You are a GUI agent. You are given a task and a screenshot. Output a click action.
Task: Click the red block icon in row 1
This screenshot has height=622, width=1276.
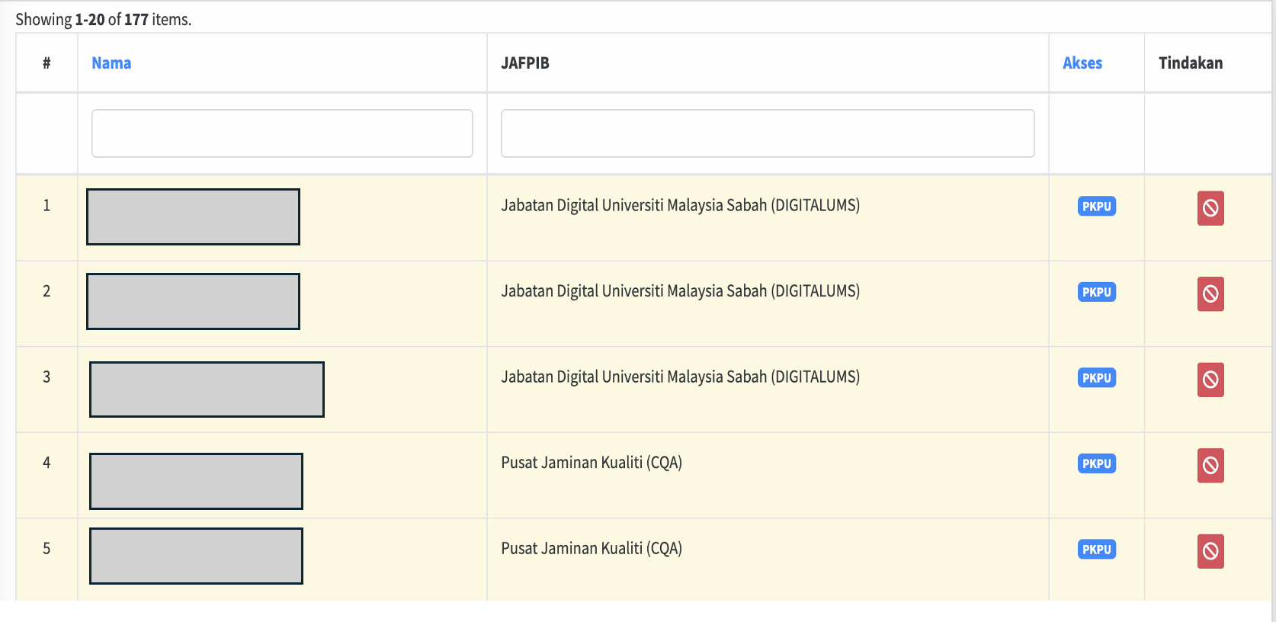click(x=1210, y=208)
